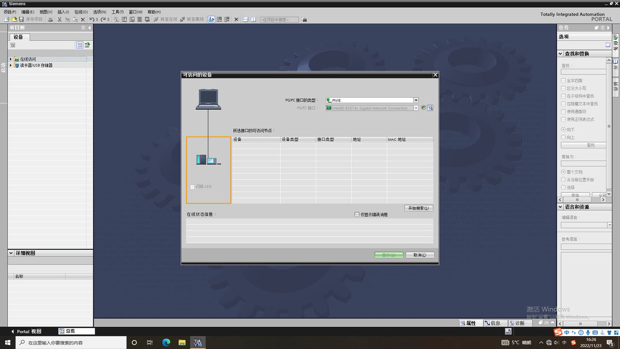Click the magnifier icon beside PG/PC interface
The image size is (620, 349).
[430, 108]
